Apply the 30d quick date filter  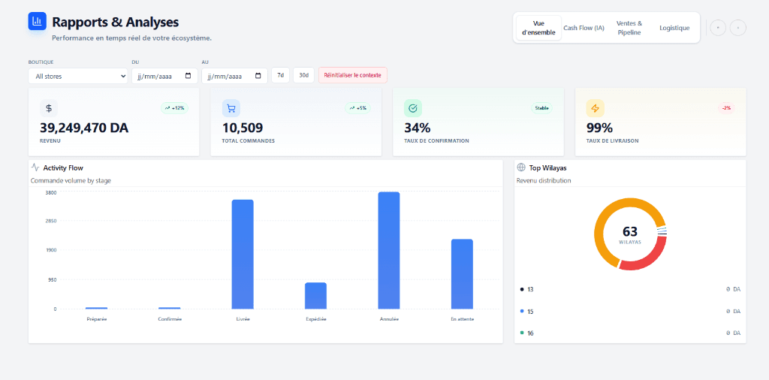tap(303, 75)
